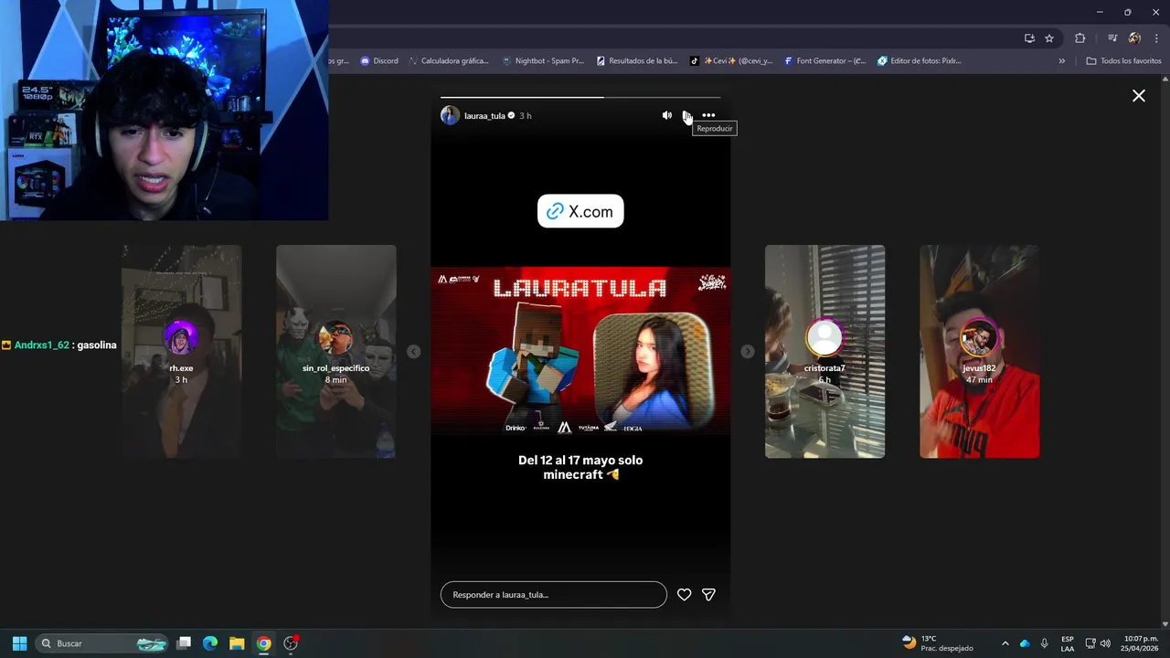Click the 'Del 12 al 17 mayo solo minecraft' caption
This screenshot has width=1170, height=658.
click(580, 467)
